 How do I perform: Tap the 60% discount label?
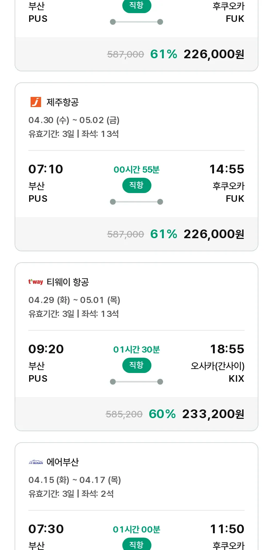click(x=162, y=414)
